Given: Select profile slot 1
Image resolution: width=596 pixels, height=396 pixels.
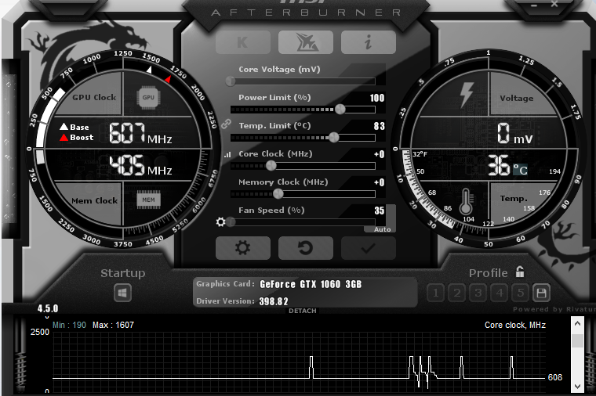Looking at the screenshot, I should 435,293.
